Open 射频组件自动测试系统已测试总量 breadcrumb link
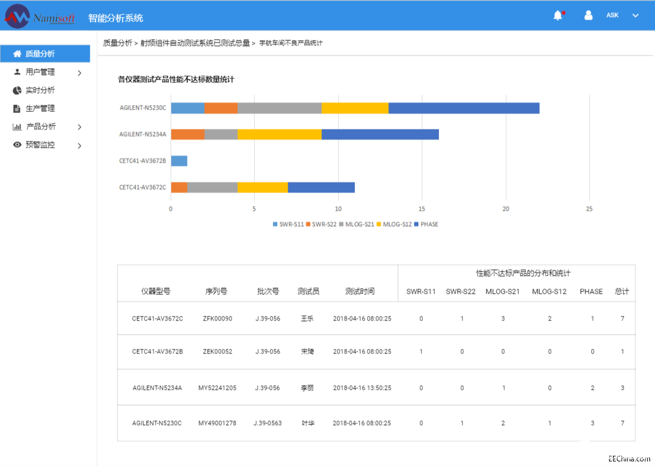This screenshot has height=466, width=655. [195, 43]
